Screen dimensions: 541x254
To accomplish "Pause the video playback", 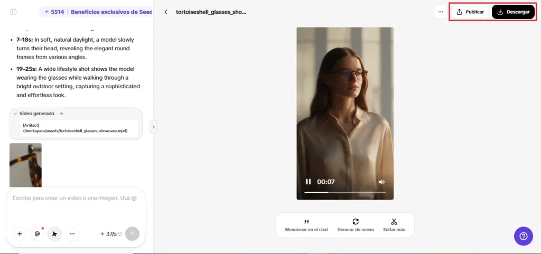I will click(x=308, y=182).
